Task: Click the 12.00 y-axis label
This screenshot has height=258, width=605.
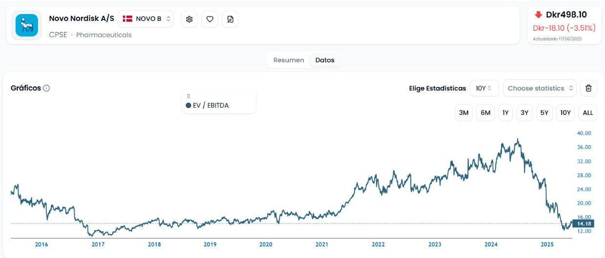Action: point(584,231)
